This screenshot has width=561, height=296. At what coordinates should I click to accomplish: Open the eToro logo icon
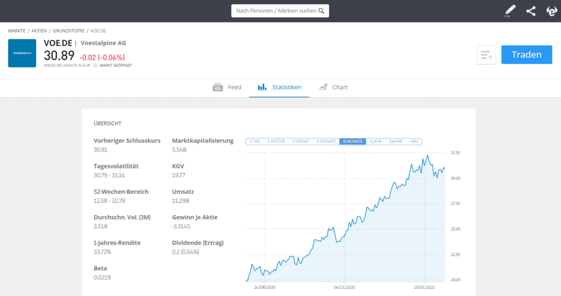[x=552, y=11]
